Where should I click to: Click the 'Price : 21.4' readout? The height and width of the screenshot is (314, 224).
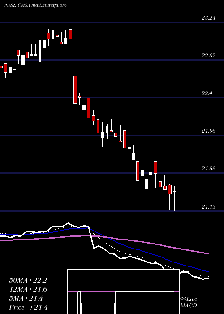pos(28,307)
